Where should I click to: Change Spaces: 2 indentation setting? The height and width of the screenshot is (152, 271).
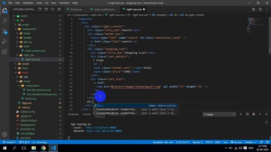coord(198,142)
